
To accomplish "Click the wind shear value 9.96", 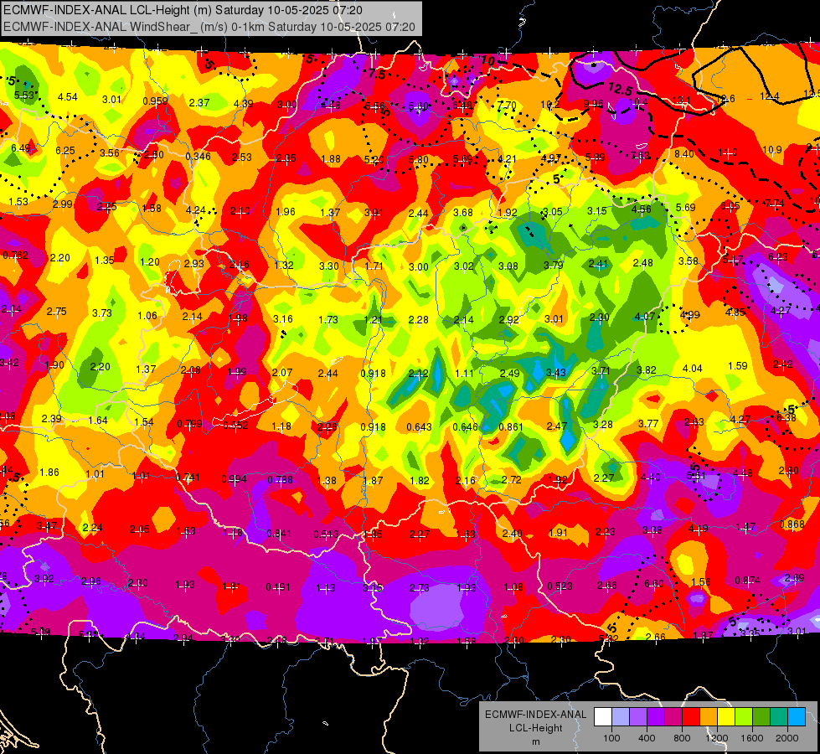I will tap(594, 104).
